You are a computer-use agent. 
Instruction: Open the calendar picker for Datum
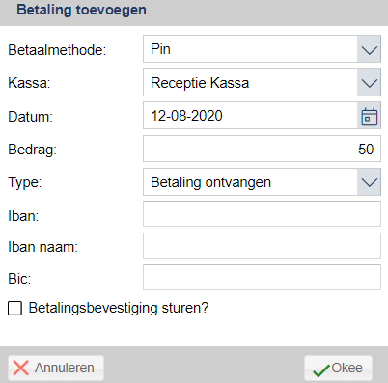click(369, 116)
